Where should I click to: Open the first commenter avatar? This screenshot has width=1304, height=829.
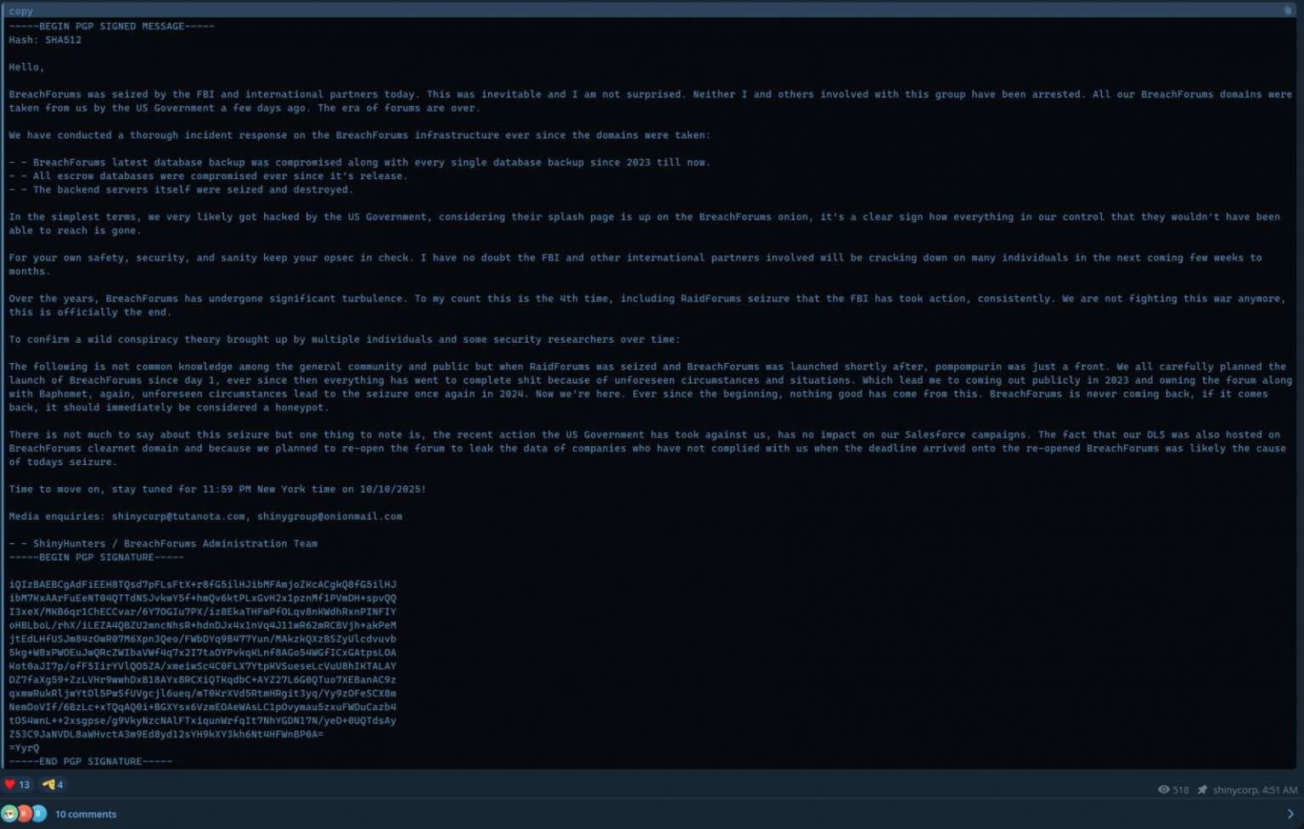click(x=9, y=814)
